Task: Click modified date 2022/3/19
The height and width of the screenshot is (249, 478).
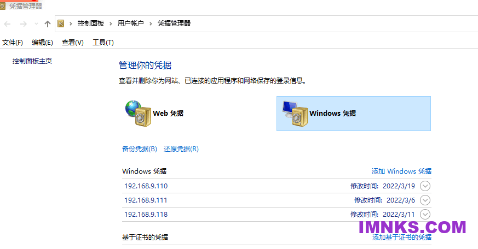Action: click(x=399, y=186)
